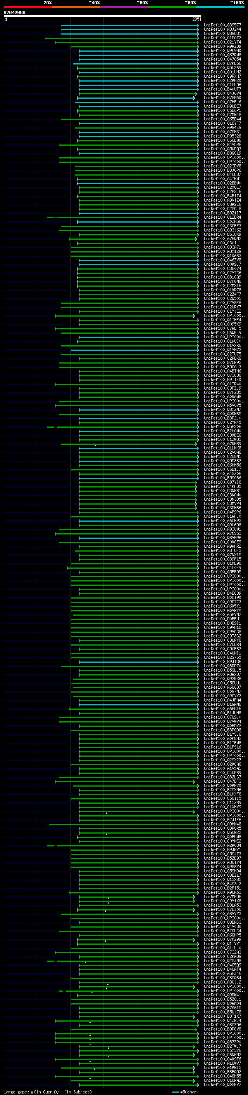Select the query name AV642088

pyautogui.click(x=14, y=13)
